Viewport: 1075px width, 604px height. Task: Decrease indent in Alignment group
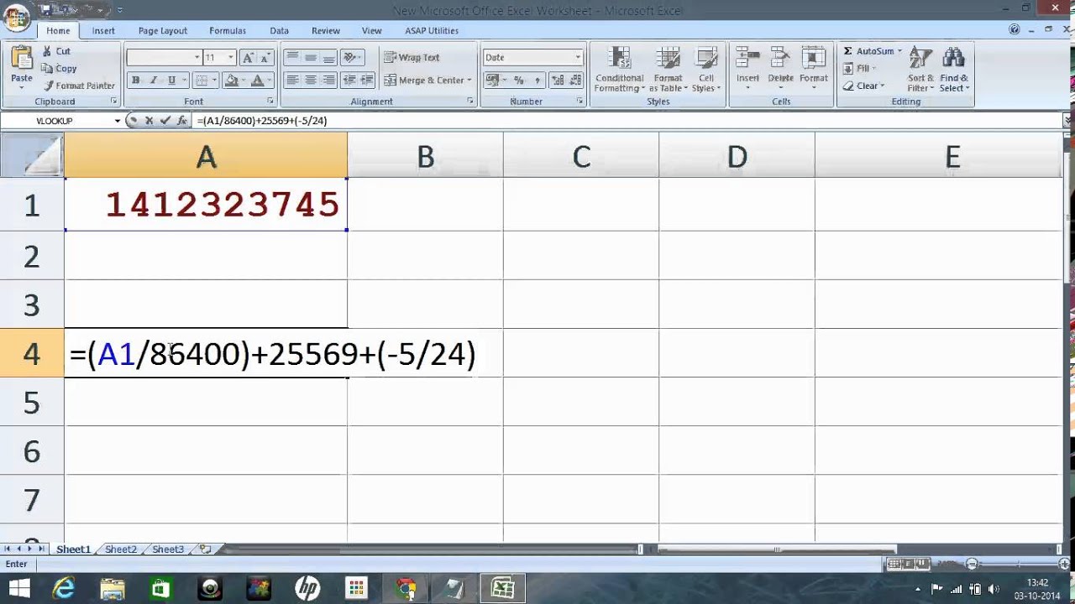point(350,81)
